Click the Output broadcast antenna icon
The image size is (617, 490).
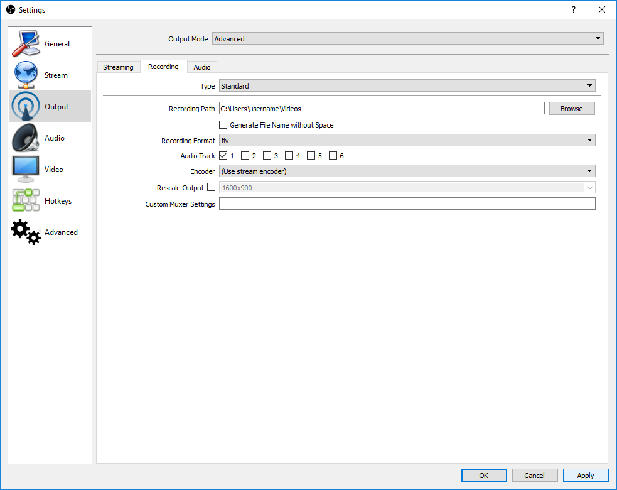26,107
